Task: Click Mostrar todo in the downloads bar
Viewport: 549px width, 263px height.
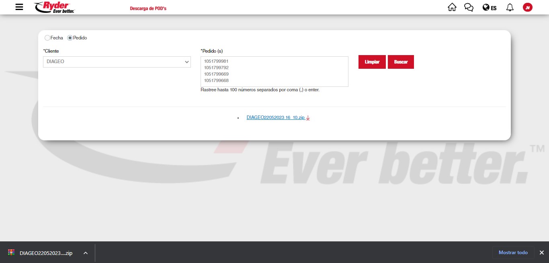Action: [x=513, y=253]
